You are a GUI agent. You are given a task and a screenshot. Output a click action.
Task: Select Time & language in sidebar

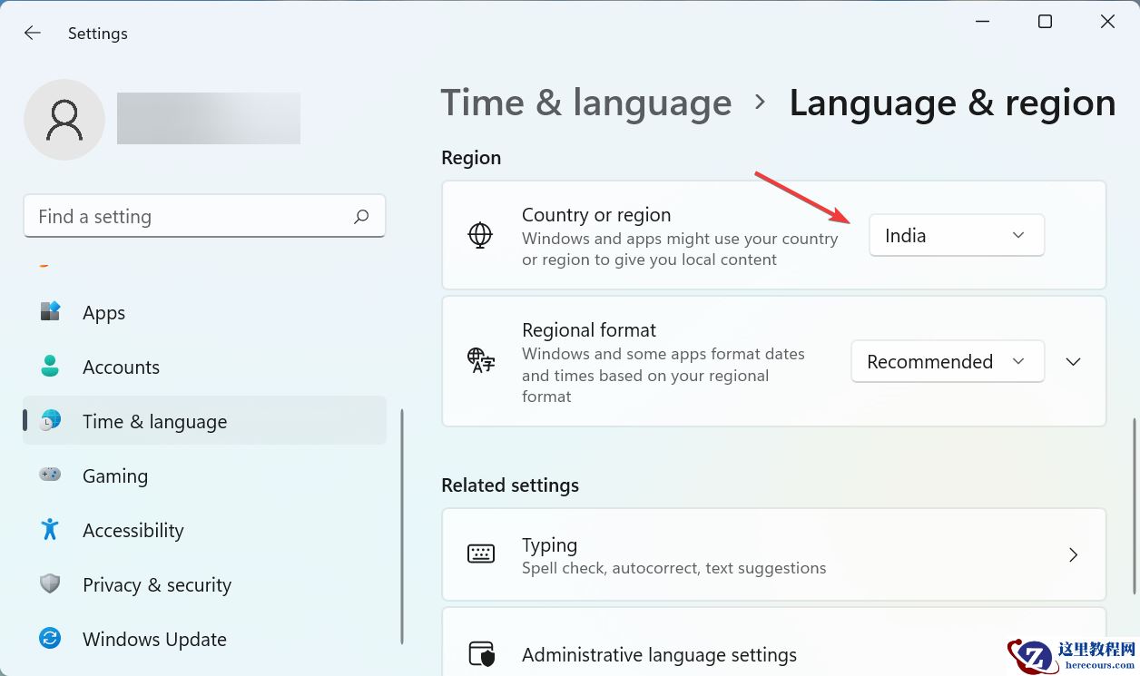[204, 421]
